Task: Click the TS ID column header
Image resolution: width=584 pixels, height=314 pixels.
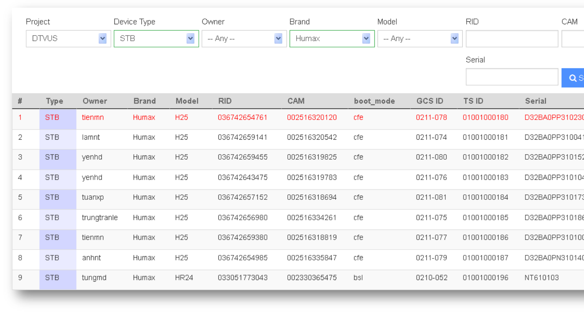Action: 473,101
